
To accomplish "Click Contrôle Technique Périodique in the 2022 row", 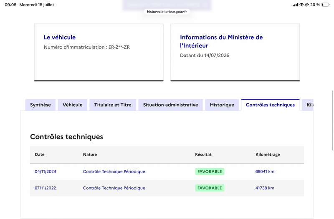I will point(114,188).
